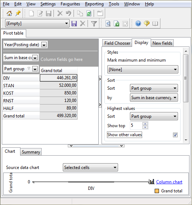Click the window/folder icon in the top toolbar

(100, 13)
